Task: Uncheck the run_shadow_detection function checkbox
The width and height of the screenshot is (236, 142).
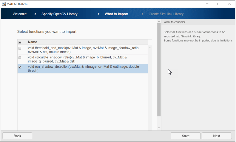Action: (20, 67)
